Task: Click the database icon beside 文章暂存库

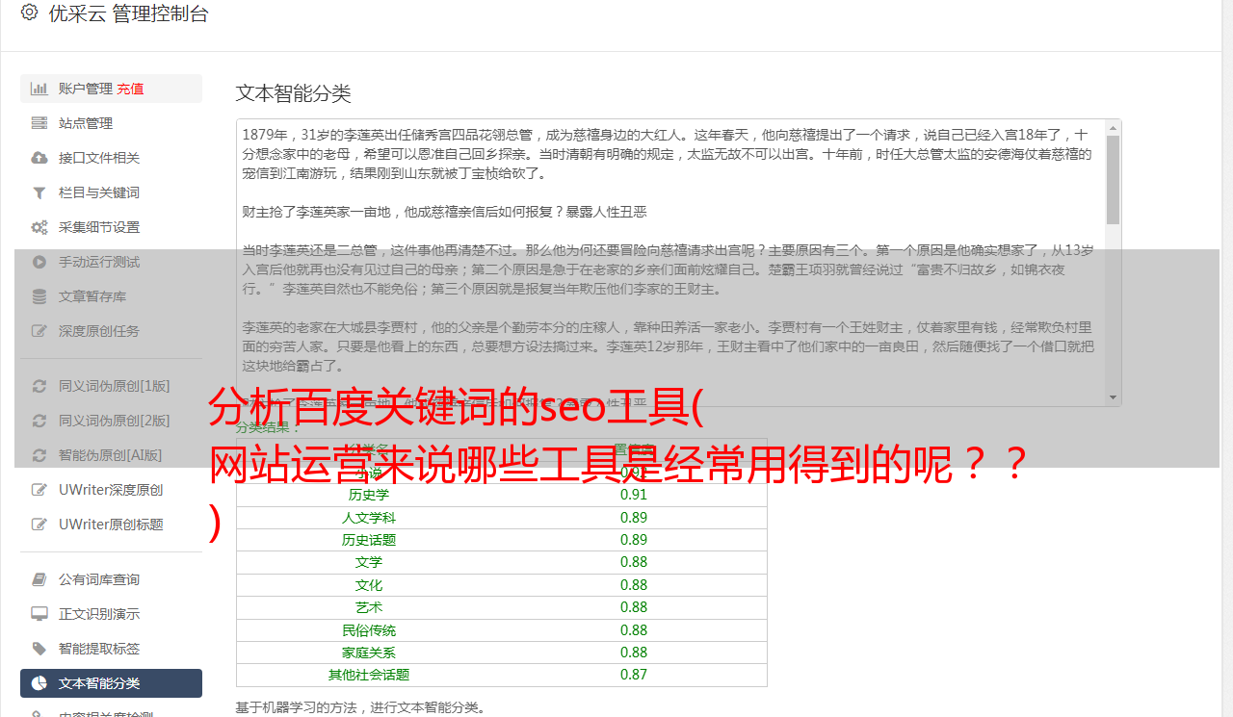Action: tap(39, 296)
